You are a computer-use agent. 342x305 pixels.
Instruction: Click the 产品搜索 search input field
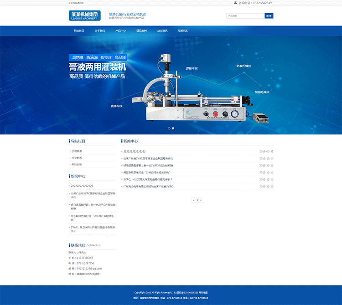[x=245, y=16]
